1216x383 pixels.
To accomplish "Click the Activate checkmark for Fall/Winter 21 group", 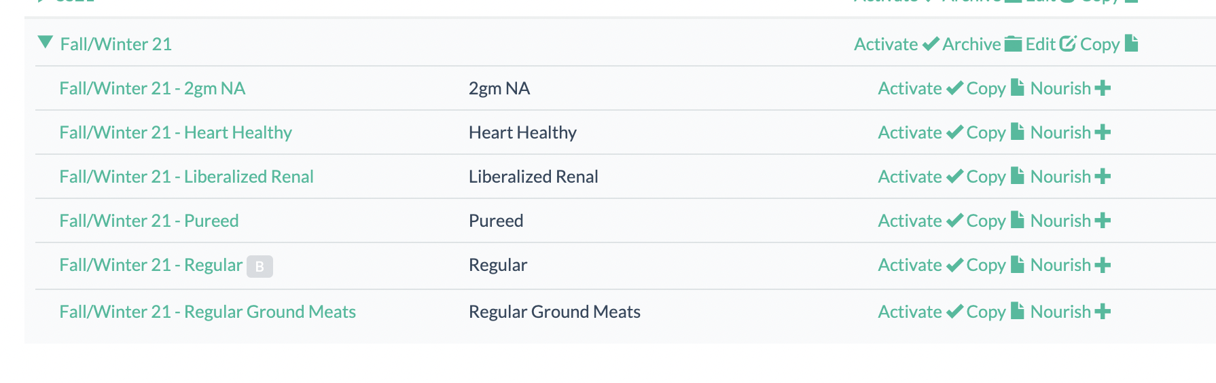I will 930,45.
